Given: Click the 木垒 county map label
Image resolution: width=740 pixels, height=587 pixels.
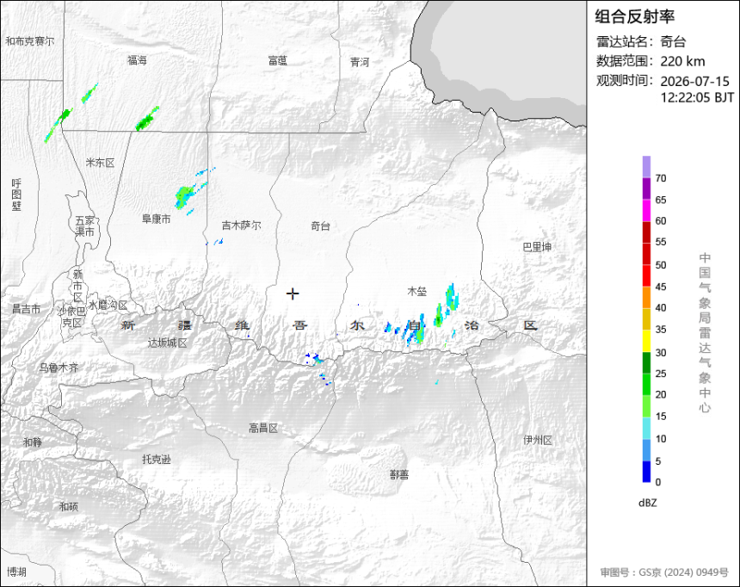Looking at the screenshot, I should [417, 292].
